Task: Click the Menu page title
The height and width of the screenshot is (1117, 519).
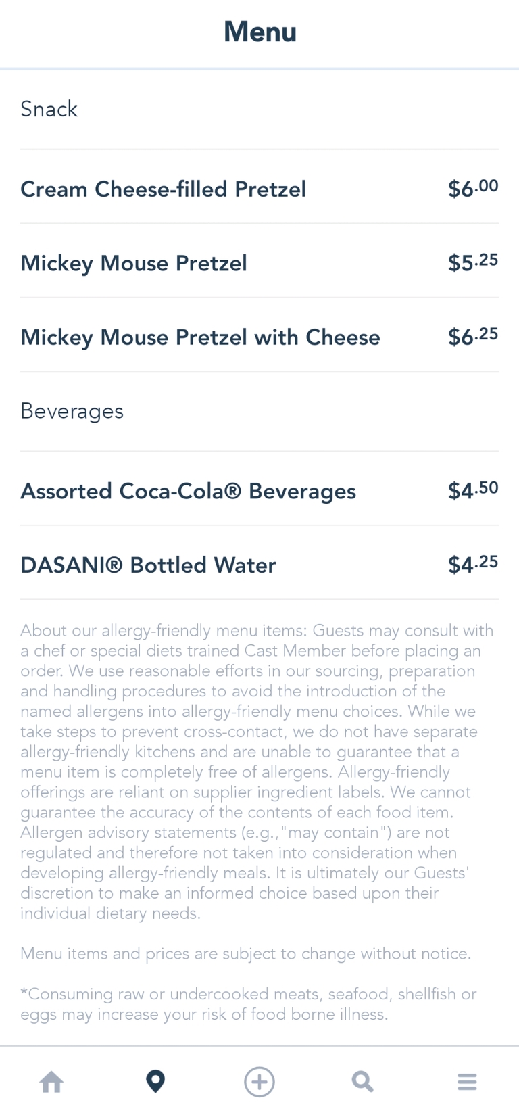Action: [260, 32]
